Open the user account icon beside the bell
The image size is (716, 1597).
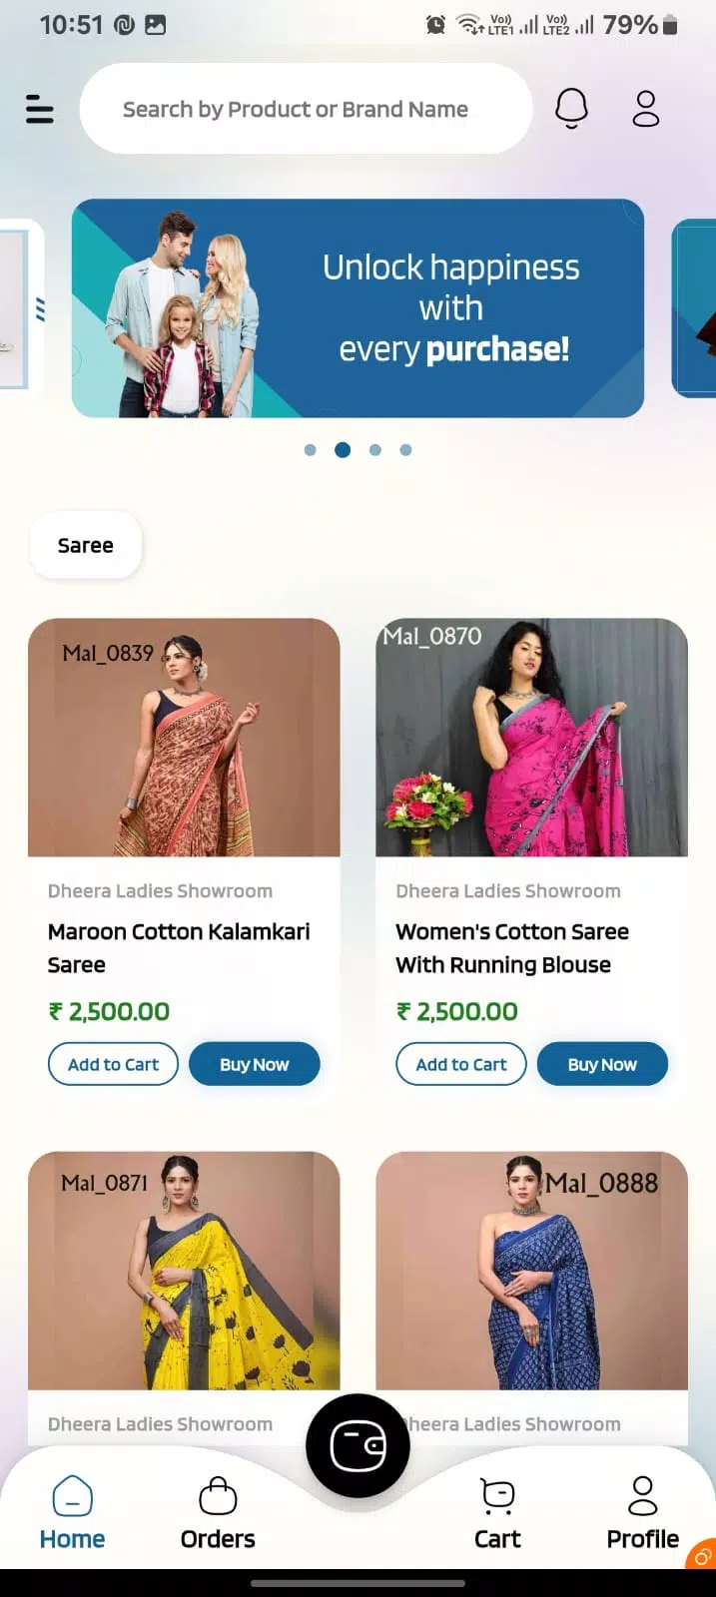pyautogui.click(x=646, y=108)
